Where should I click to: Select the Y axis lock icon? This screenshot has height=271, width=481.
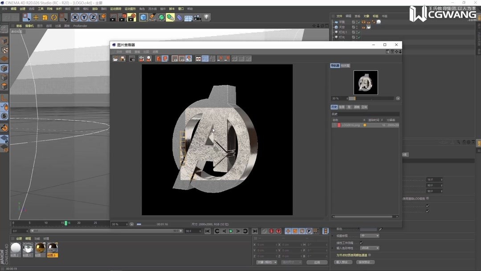click(x=85, y=17)
